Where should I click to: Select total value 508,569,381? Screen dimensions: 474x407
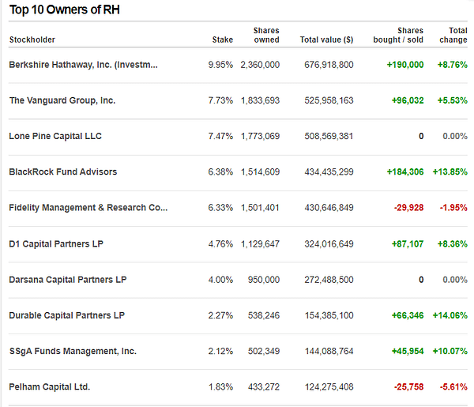click(329, 136)
